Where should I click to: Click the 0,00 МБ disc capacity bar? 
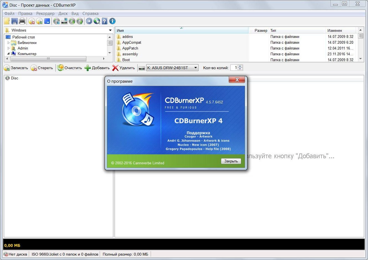point(184,244)
